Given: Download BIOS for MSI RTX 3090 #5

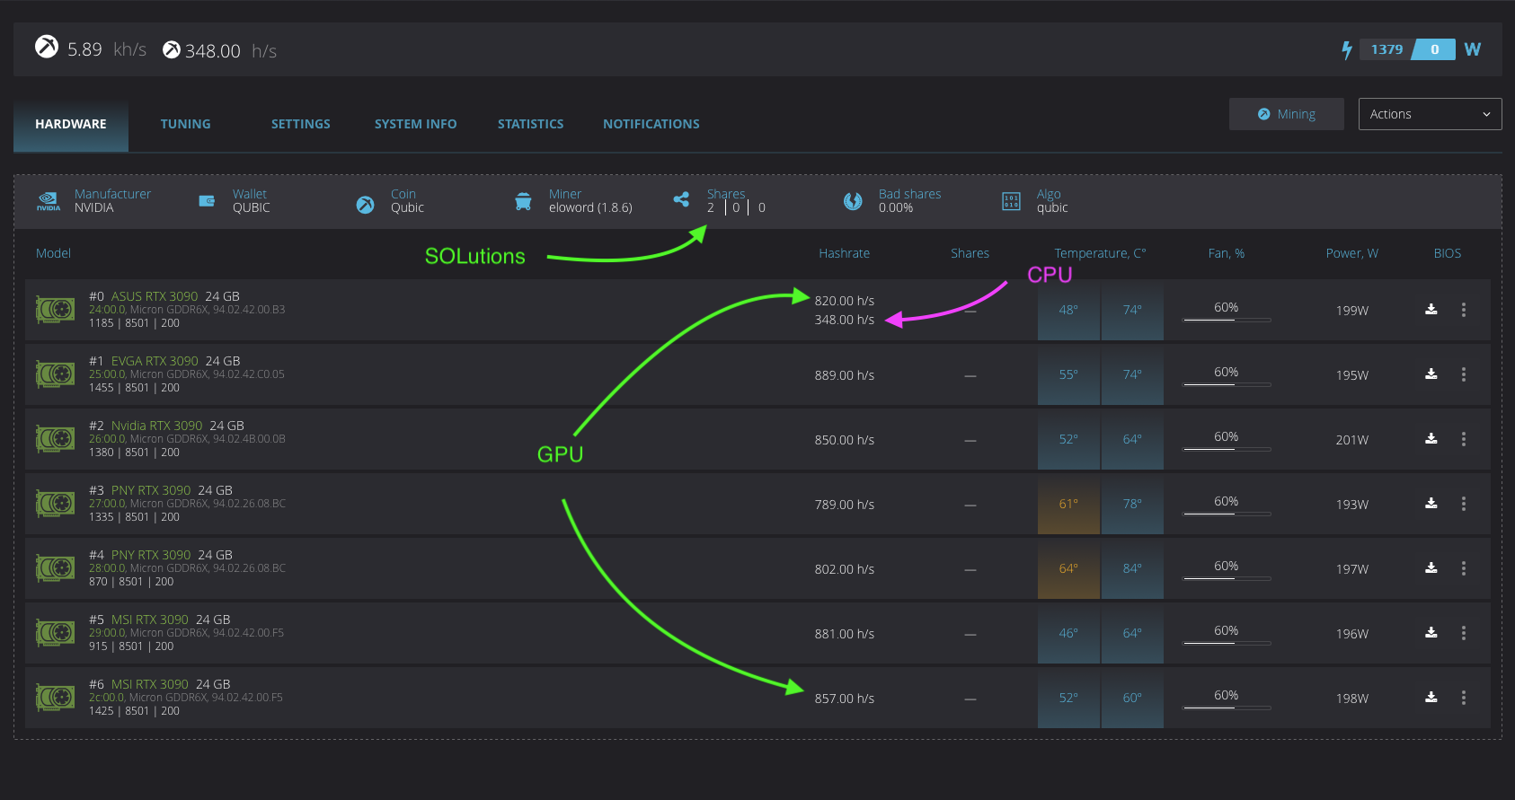Looking at the screenshot, I should tap(1431, 633).
